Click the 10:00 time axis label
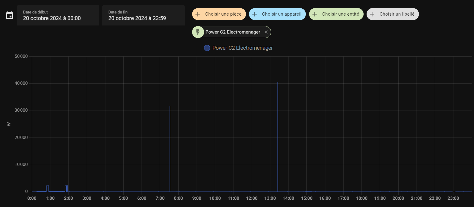 (215, 198)
